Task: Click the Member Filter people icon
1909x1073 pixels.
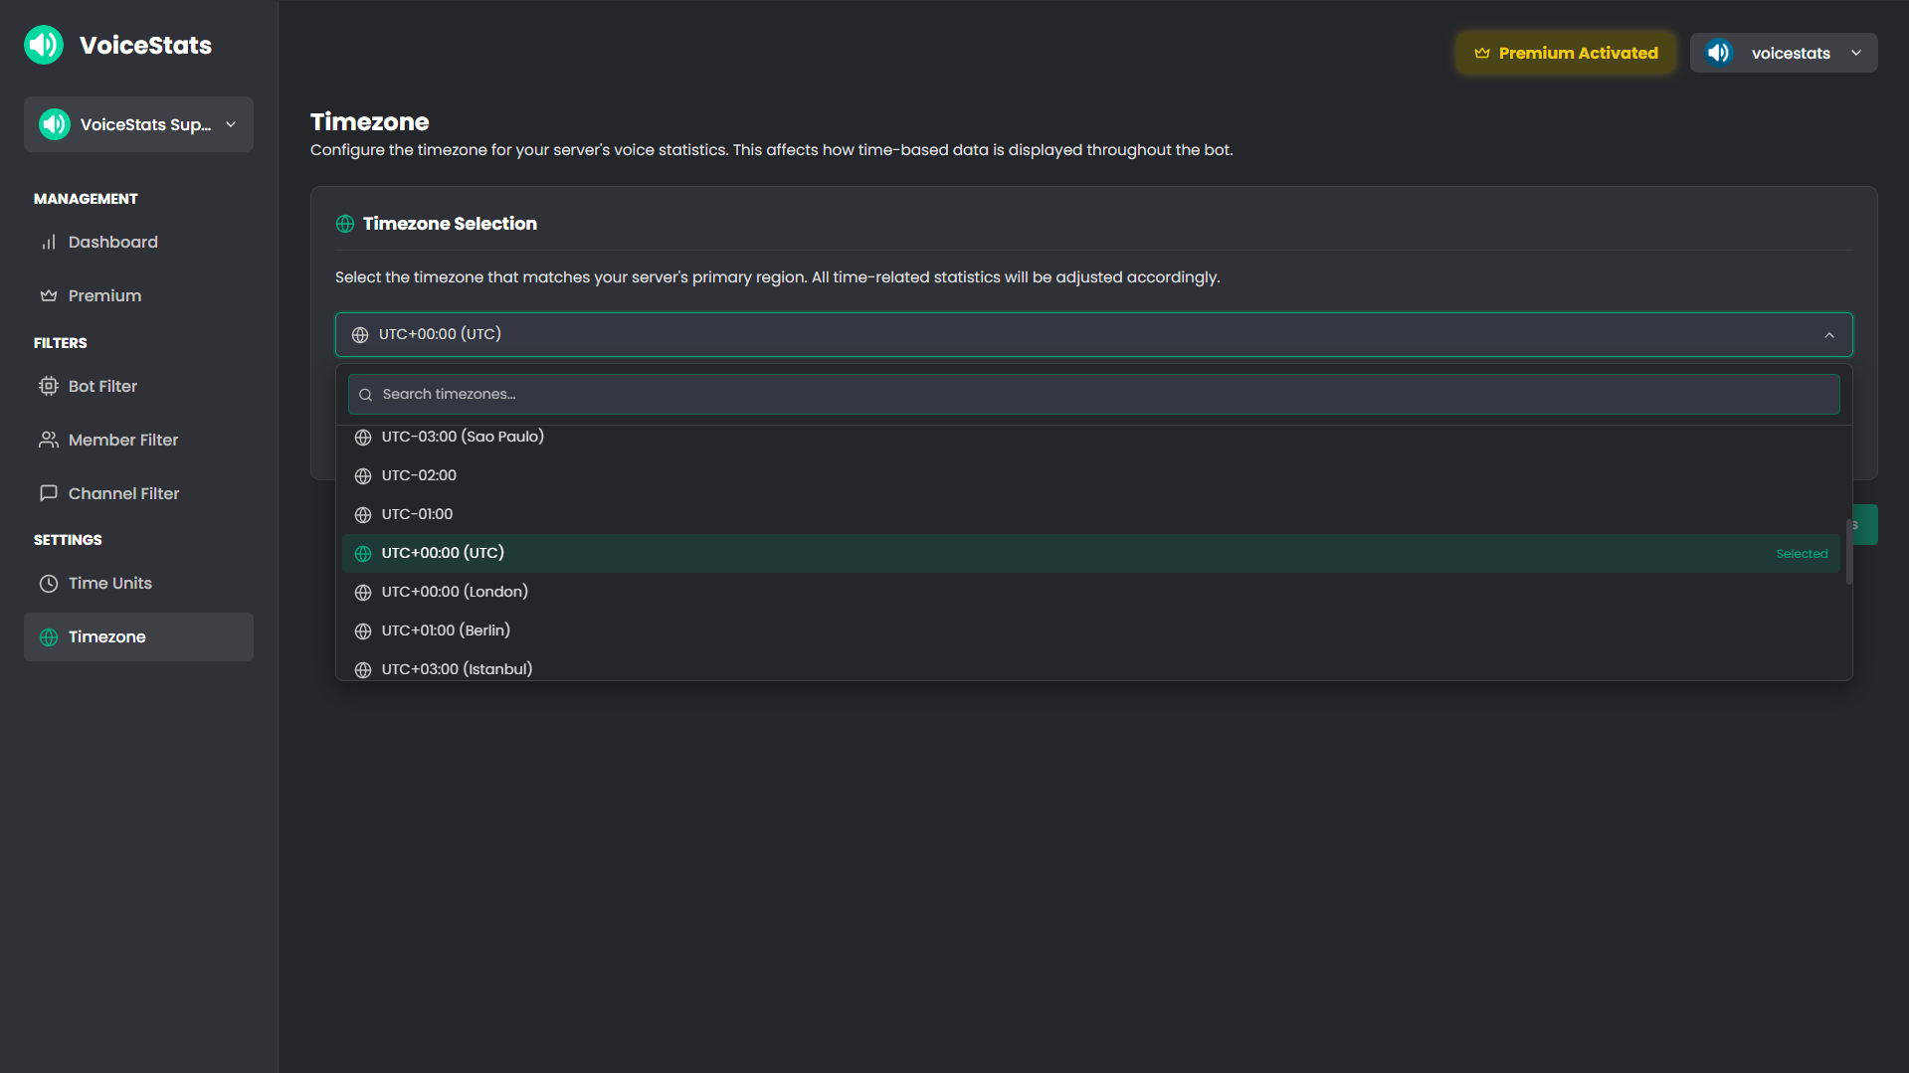Action: click(48, 441)
